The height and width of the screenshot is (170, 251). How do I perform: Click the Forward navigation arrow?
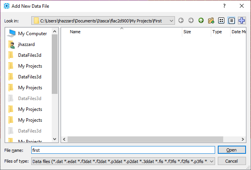(191, 20)
